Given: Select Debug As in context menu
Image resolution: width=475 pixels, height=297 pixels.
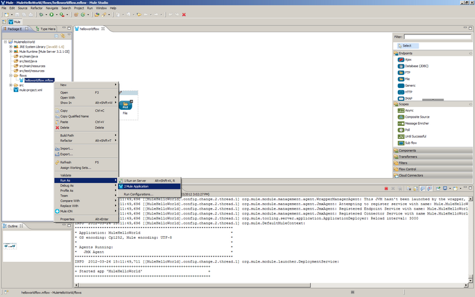Looking at the screenshot, I should pyautogui.click(x=86, y=185).
